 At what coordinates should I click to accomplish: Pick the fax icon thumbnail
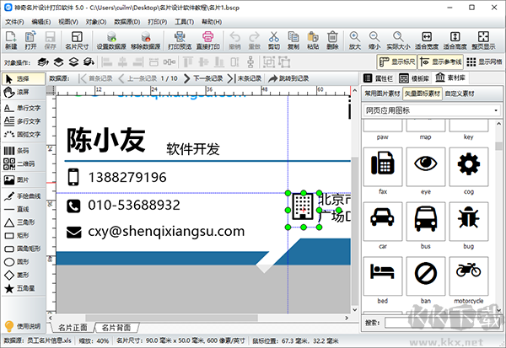(383, 167)
